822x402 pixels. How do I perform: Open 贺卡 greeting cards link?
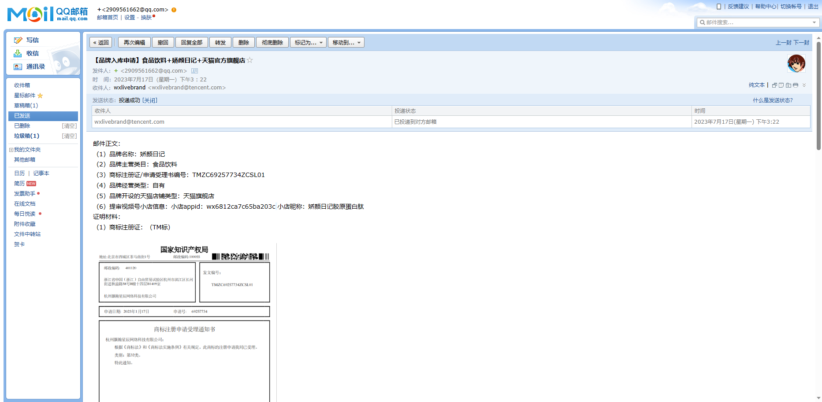(x=19, y=244)
